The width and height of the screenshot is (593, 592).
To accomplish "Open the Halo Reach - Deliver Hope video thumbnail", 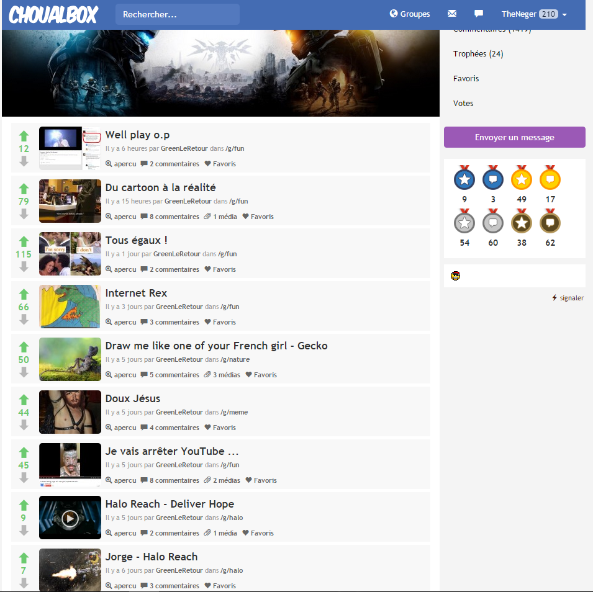I will (70, 518).
